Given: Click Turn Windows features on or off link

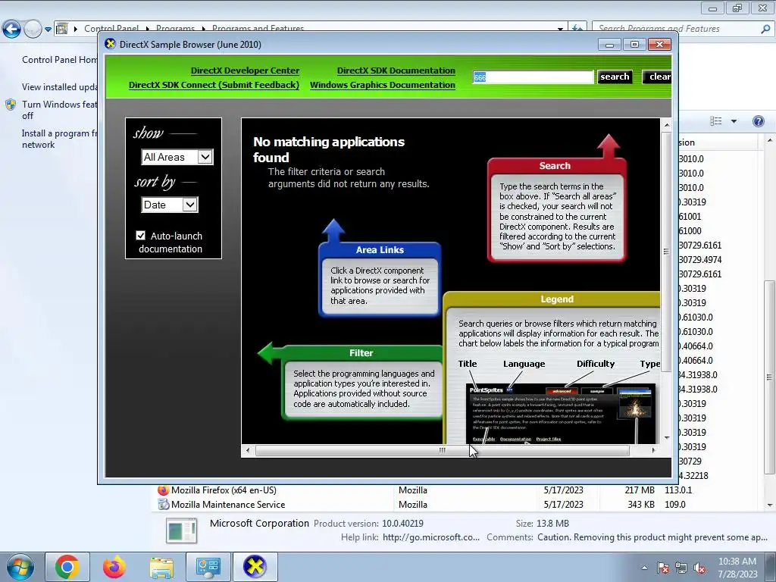Looking at the screenshot, I should 59,110.
